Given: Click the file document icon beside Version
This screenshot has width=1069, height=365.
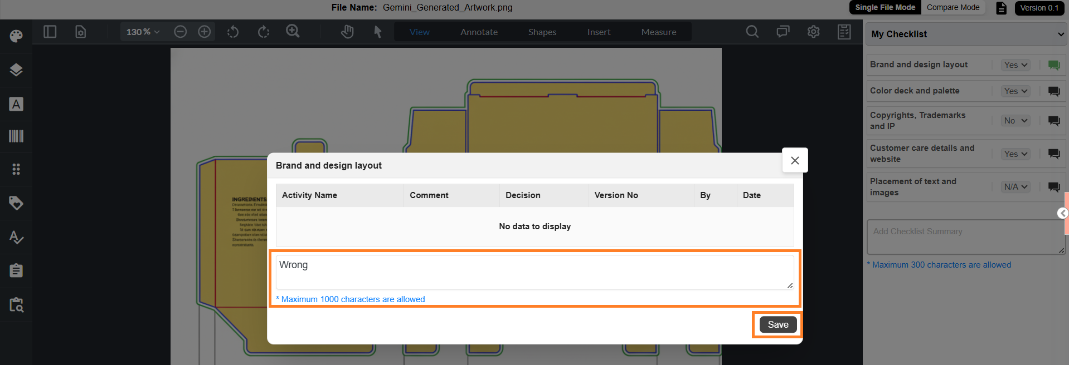Looking at the screenshot, I should 1002,8.
